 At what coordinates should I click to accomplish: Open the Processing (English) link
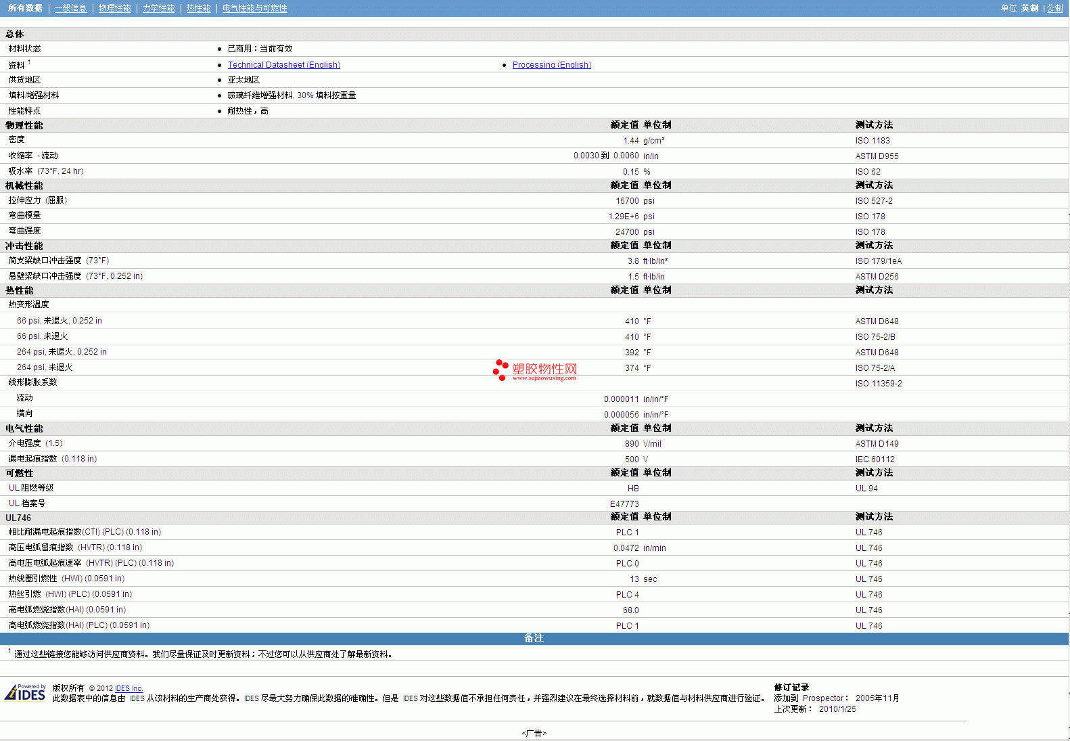(551, 65)
